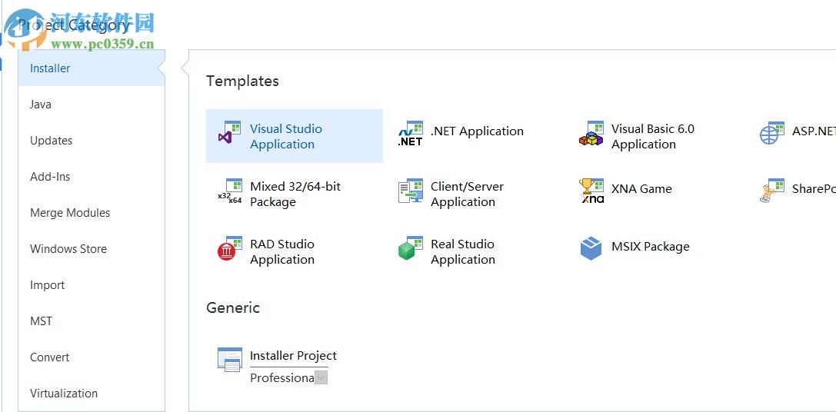
Task: Pick the XNA Game trophy icon
Action: pos(591,191)
